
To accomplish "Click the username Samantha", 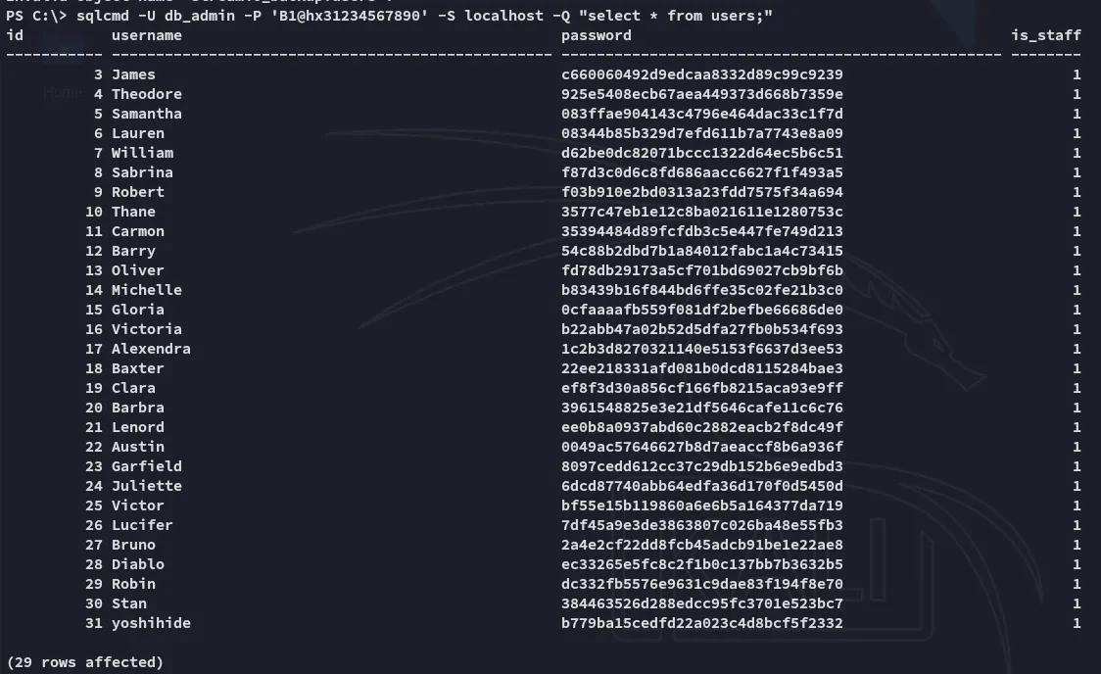I will [146, 114].
